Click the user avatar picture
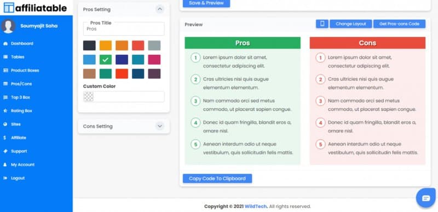This screenshot has height=212, width=438. click(8, 26)
